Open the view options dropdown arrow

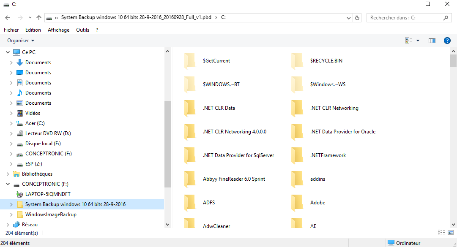pyautogui.click(x=418, y=41)
